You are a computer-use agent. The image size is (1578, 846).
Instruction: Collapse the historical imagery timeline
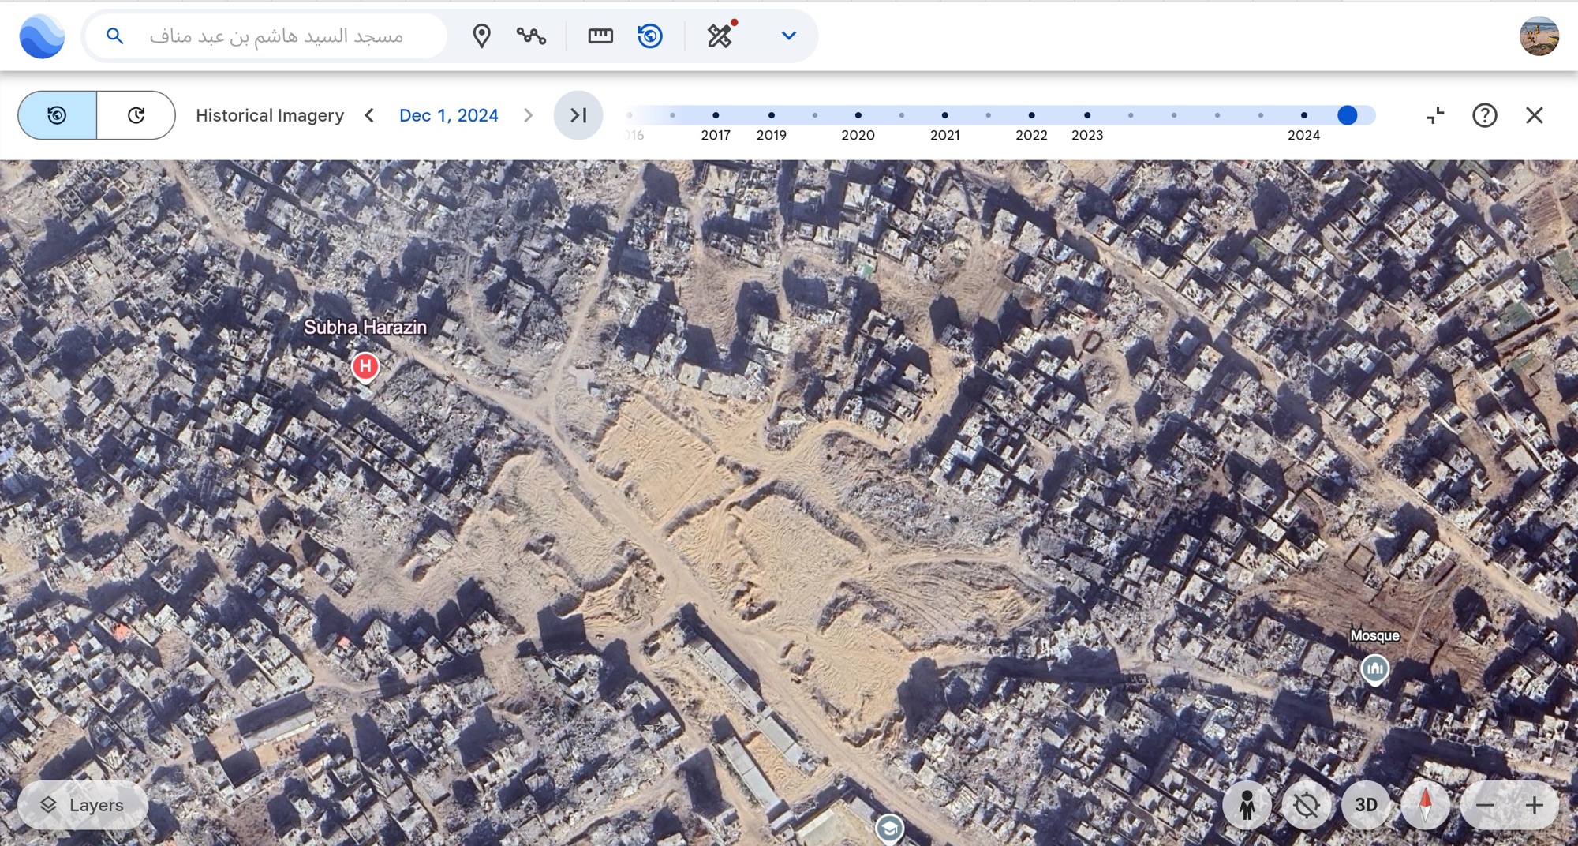1435,115
